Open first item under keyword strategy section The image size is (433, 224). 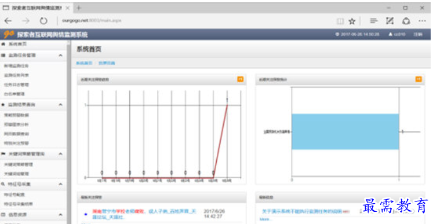click(18, 164)
